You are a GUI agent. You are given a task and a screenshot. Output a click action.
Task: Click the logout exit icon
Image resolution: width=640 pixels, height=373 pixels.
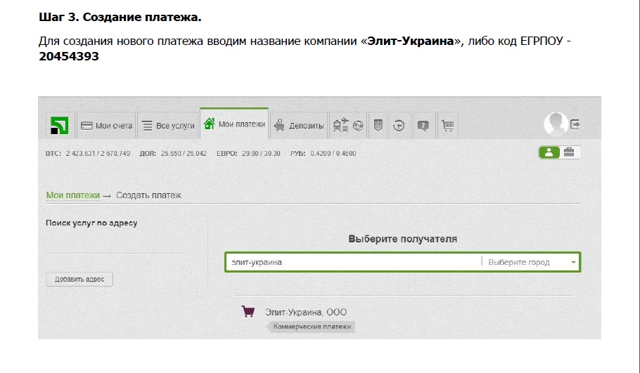pyautogui.click(x=575, y=124)
